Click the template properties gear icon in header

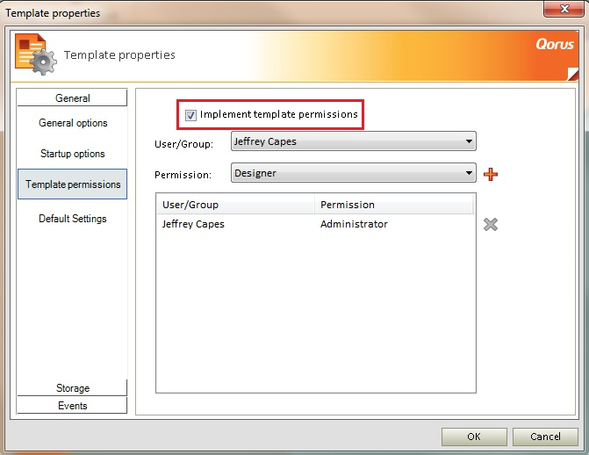pos(36,54)
